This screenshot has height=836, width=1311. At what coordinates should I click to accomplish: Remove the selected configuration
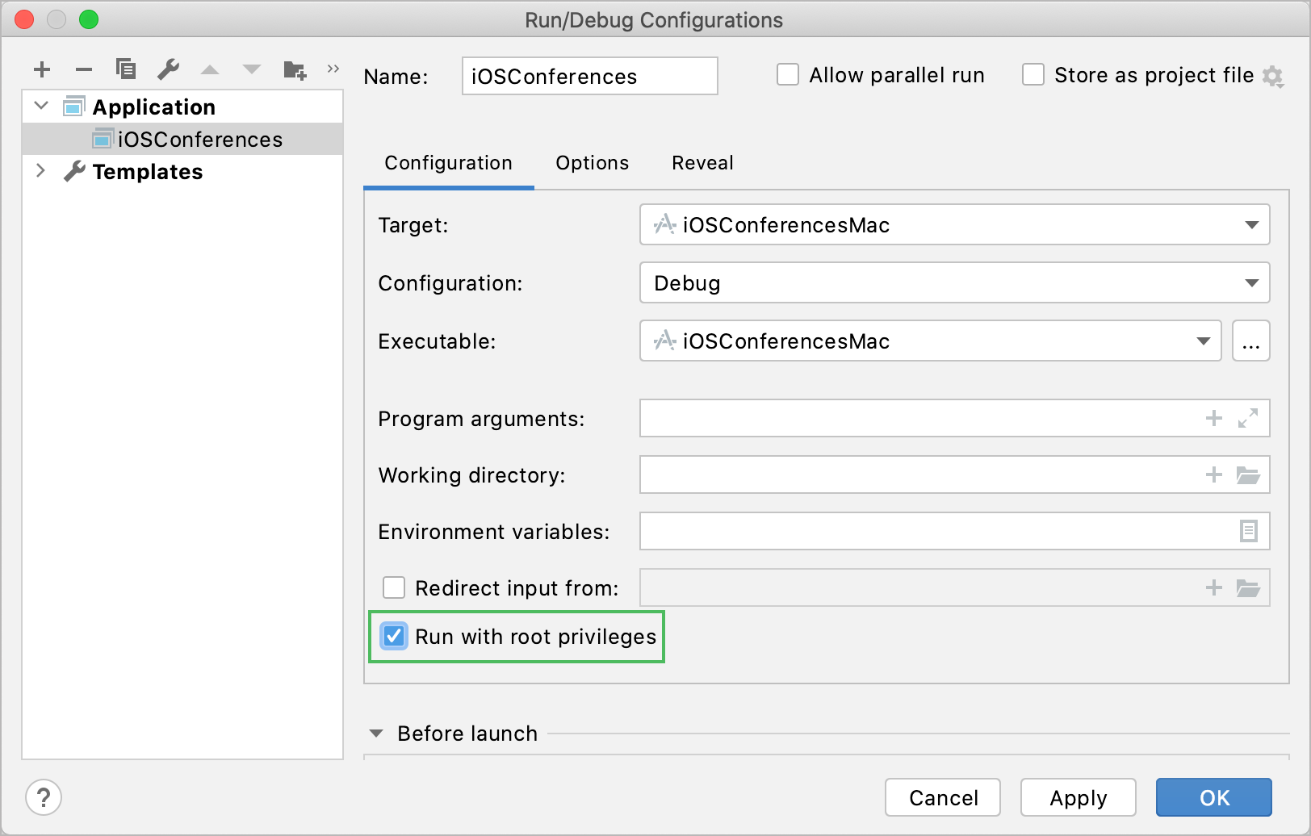point(84,69)
